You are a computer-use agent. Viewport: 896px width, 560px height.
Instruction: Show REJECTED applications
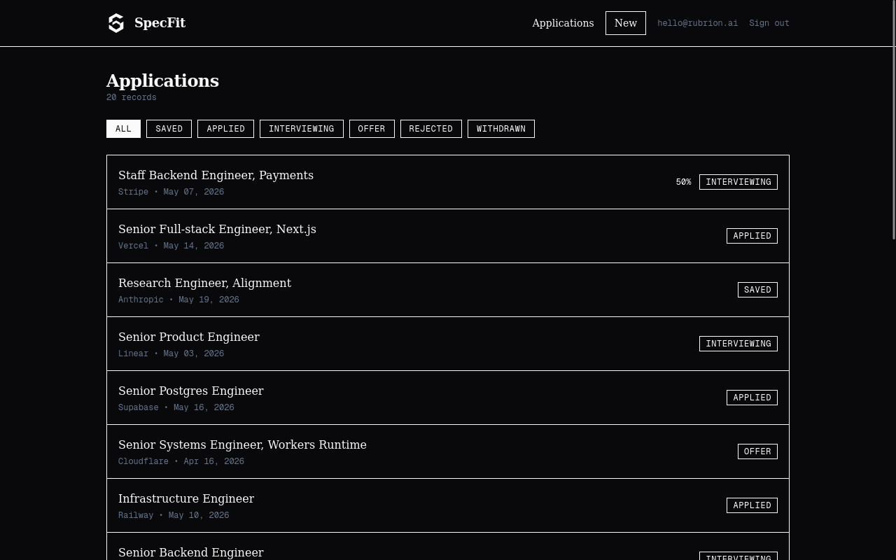pyautogui.click(x=431, y=129)
